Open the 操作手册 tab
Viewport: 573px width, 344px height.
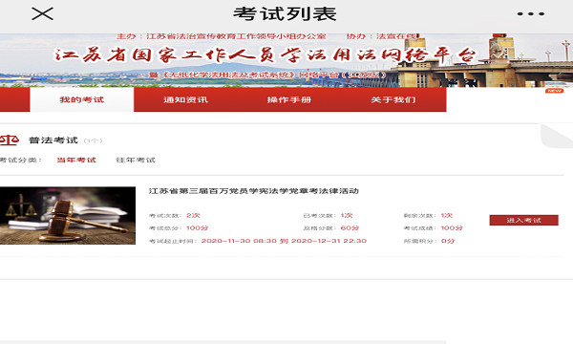289,99
